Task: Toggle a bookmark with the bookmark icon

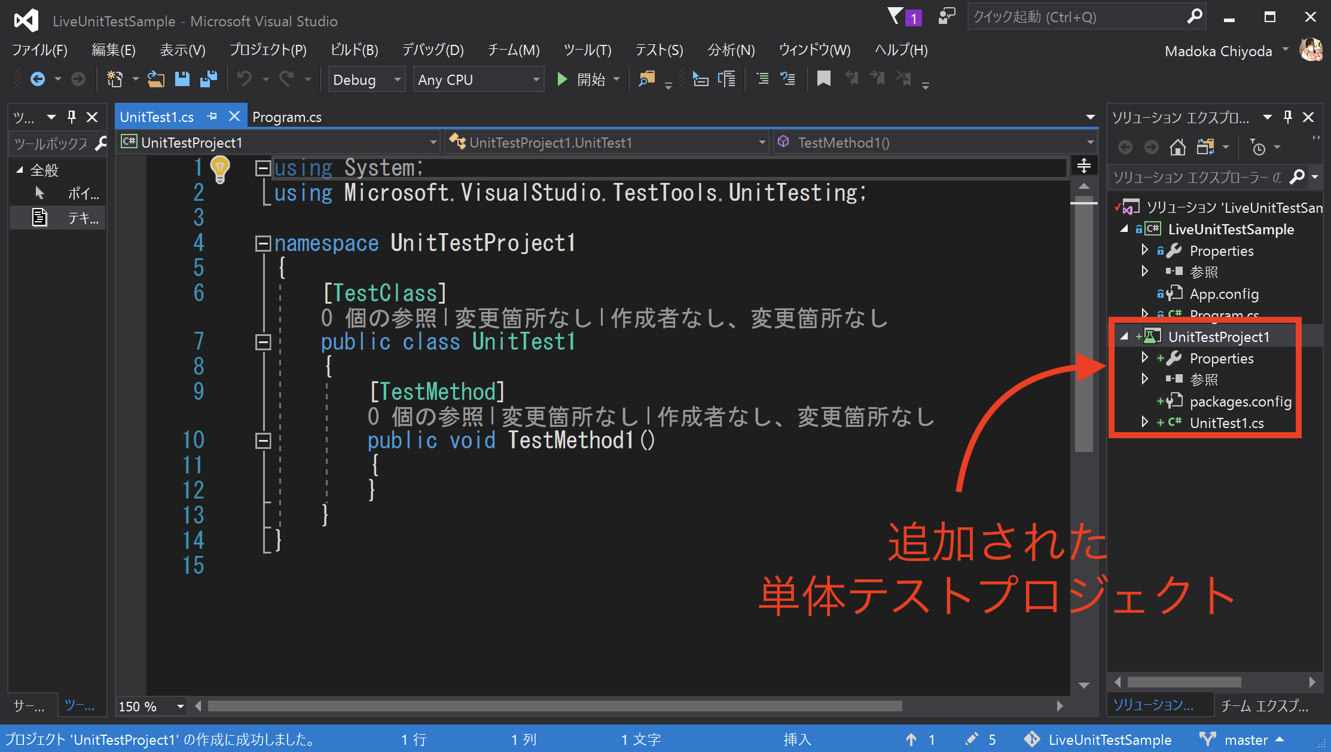Action: click(x=824, y=79)
